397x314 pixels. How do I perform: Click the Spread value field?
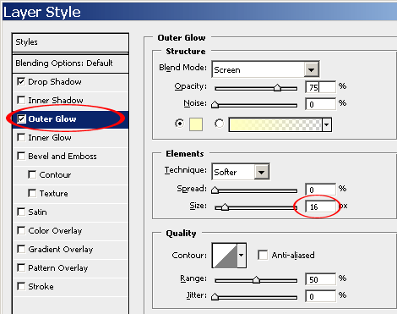point(321,190)
